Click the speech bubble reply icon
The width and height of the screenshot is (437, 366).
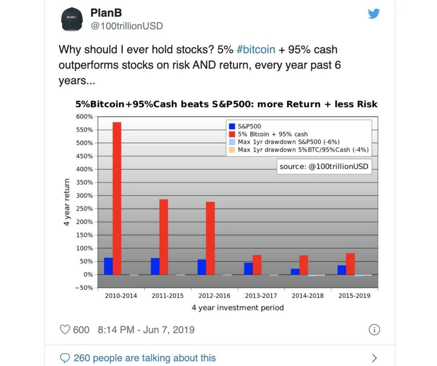(x=65, y=358)
